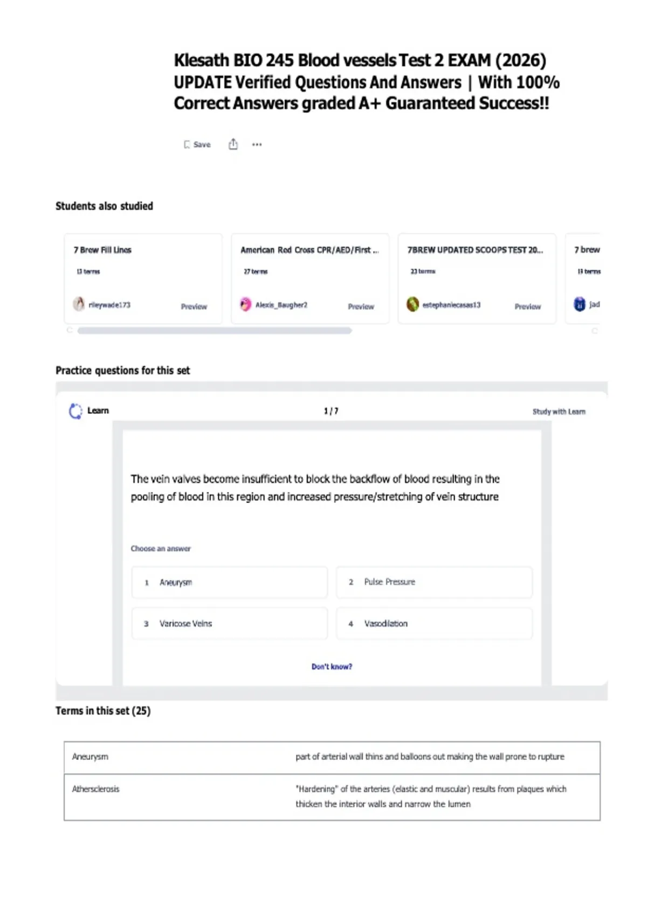
Task: Preview American Red Cross CPR/AED set
Action: (361, 306)
